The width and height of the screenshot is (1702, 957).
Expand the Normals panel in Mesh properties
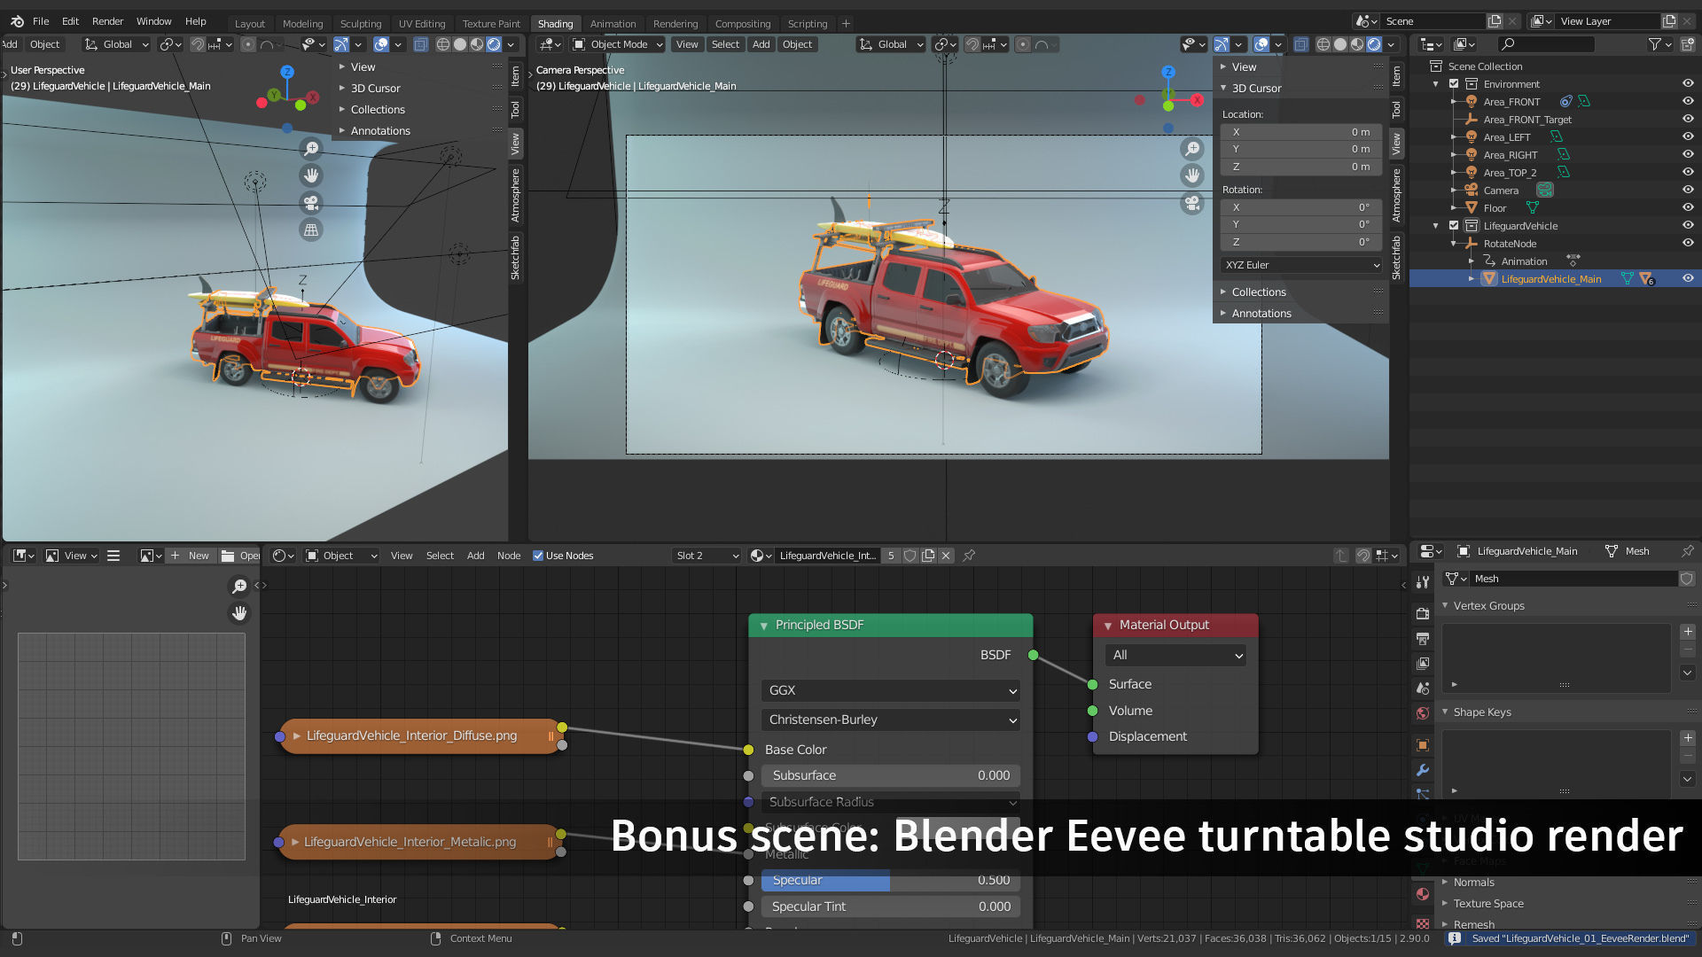(1473, 883)
